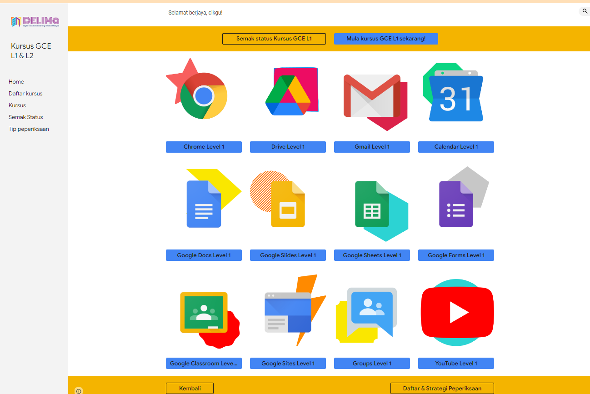Click the Google Drive triangle icon
Image resolution: width=590 pixels, height=394 pixels.
coord(288,95)
